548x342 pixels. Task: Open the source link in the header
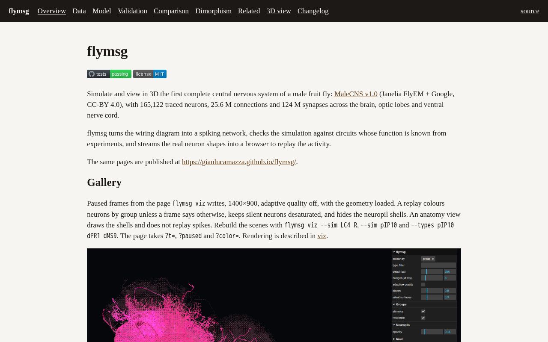pos(530,11)
